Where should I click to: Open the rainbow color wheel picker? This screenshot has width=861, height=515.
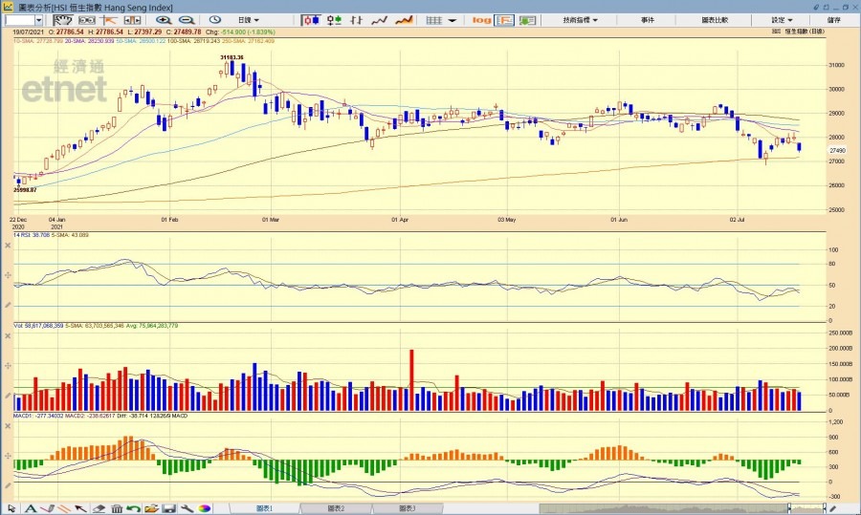[x=205, y=508]
